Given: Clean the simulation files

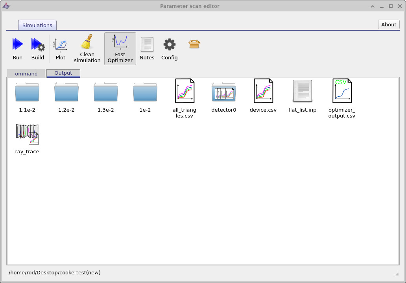Looking at the screenshot, I should click(87, 47).
